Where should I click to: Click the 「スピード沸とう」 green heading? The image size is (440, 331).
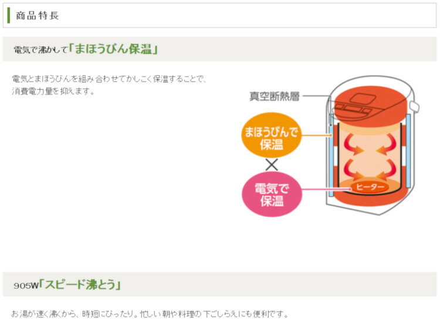(x=80, y=285)
